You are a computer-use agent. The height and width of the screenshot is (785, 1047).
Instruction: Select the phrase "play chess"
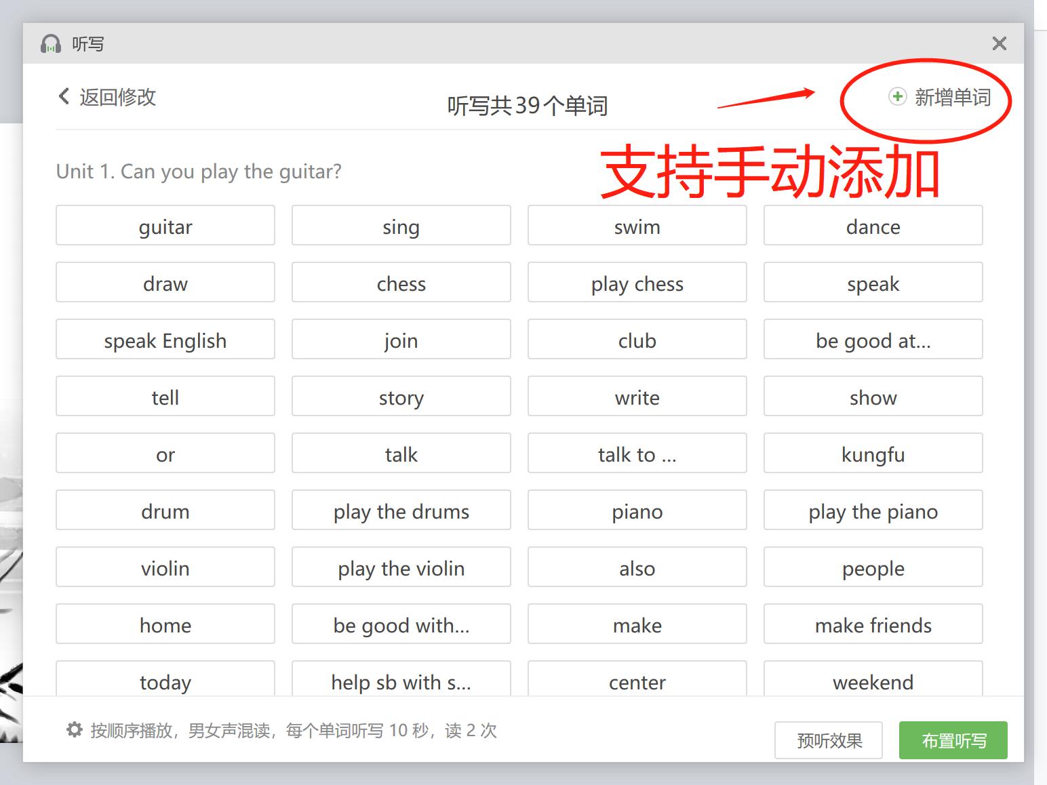pos(637,282)
